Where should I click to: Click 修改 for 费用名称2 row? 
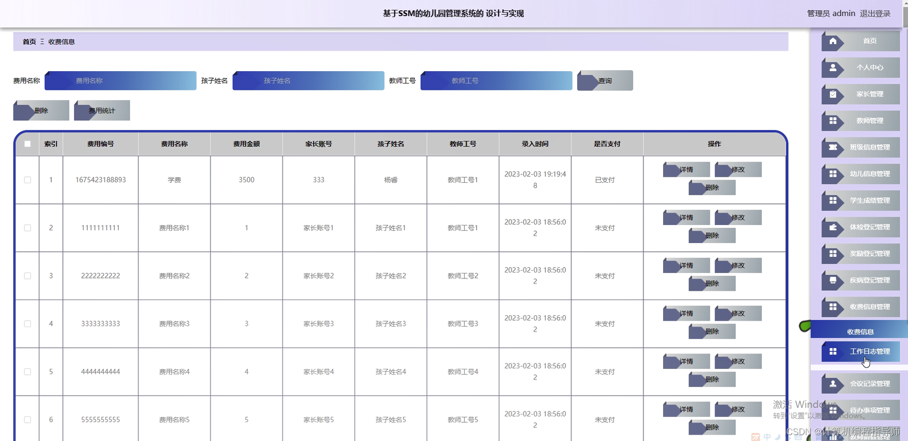point(738,266)
